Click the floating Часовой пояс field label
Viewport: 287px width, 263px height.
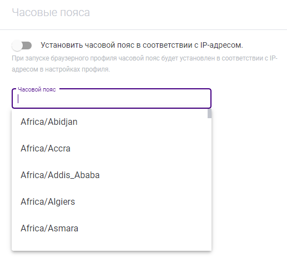pyautogui.click(x=37, y=89)
